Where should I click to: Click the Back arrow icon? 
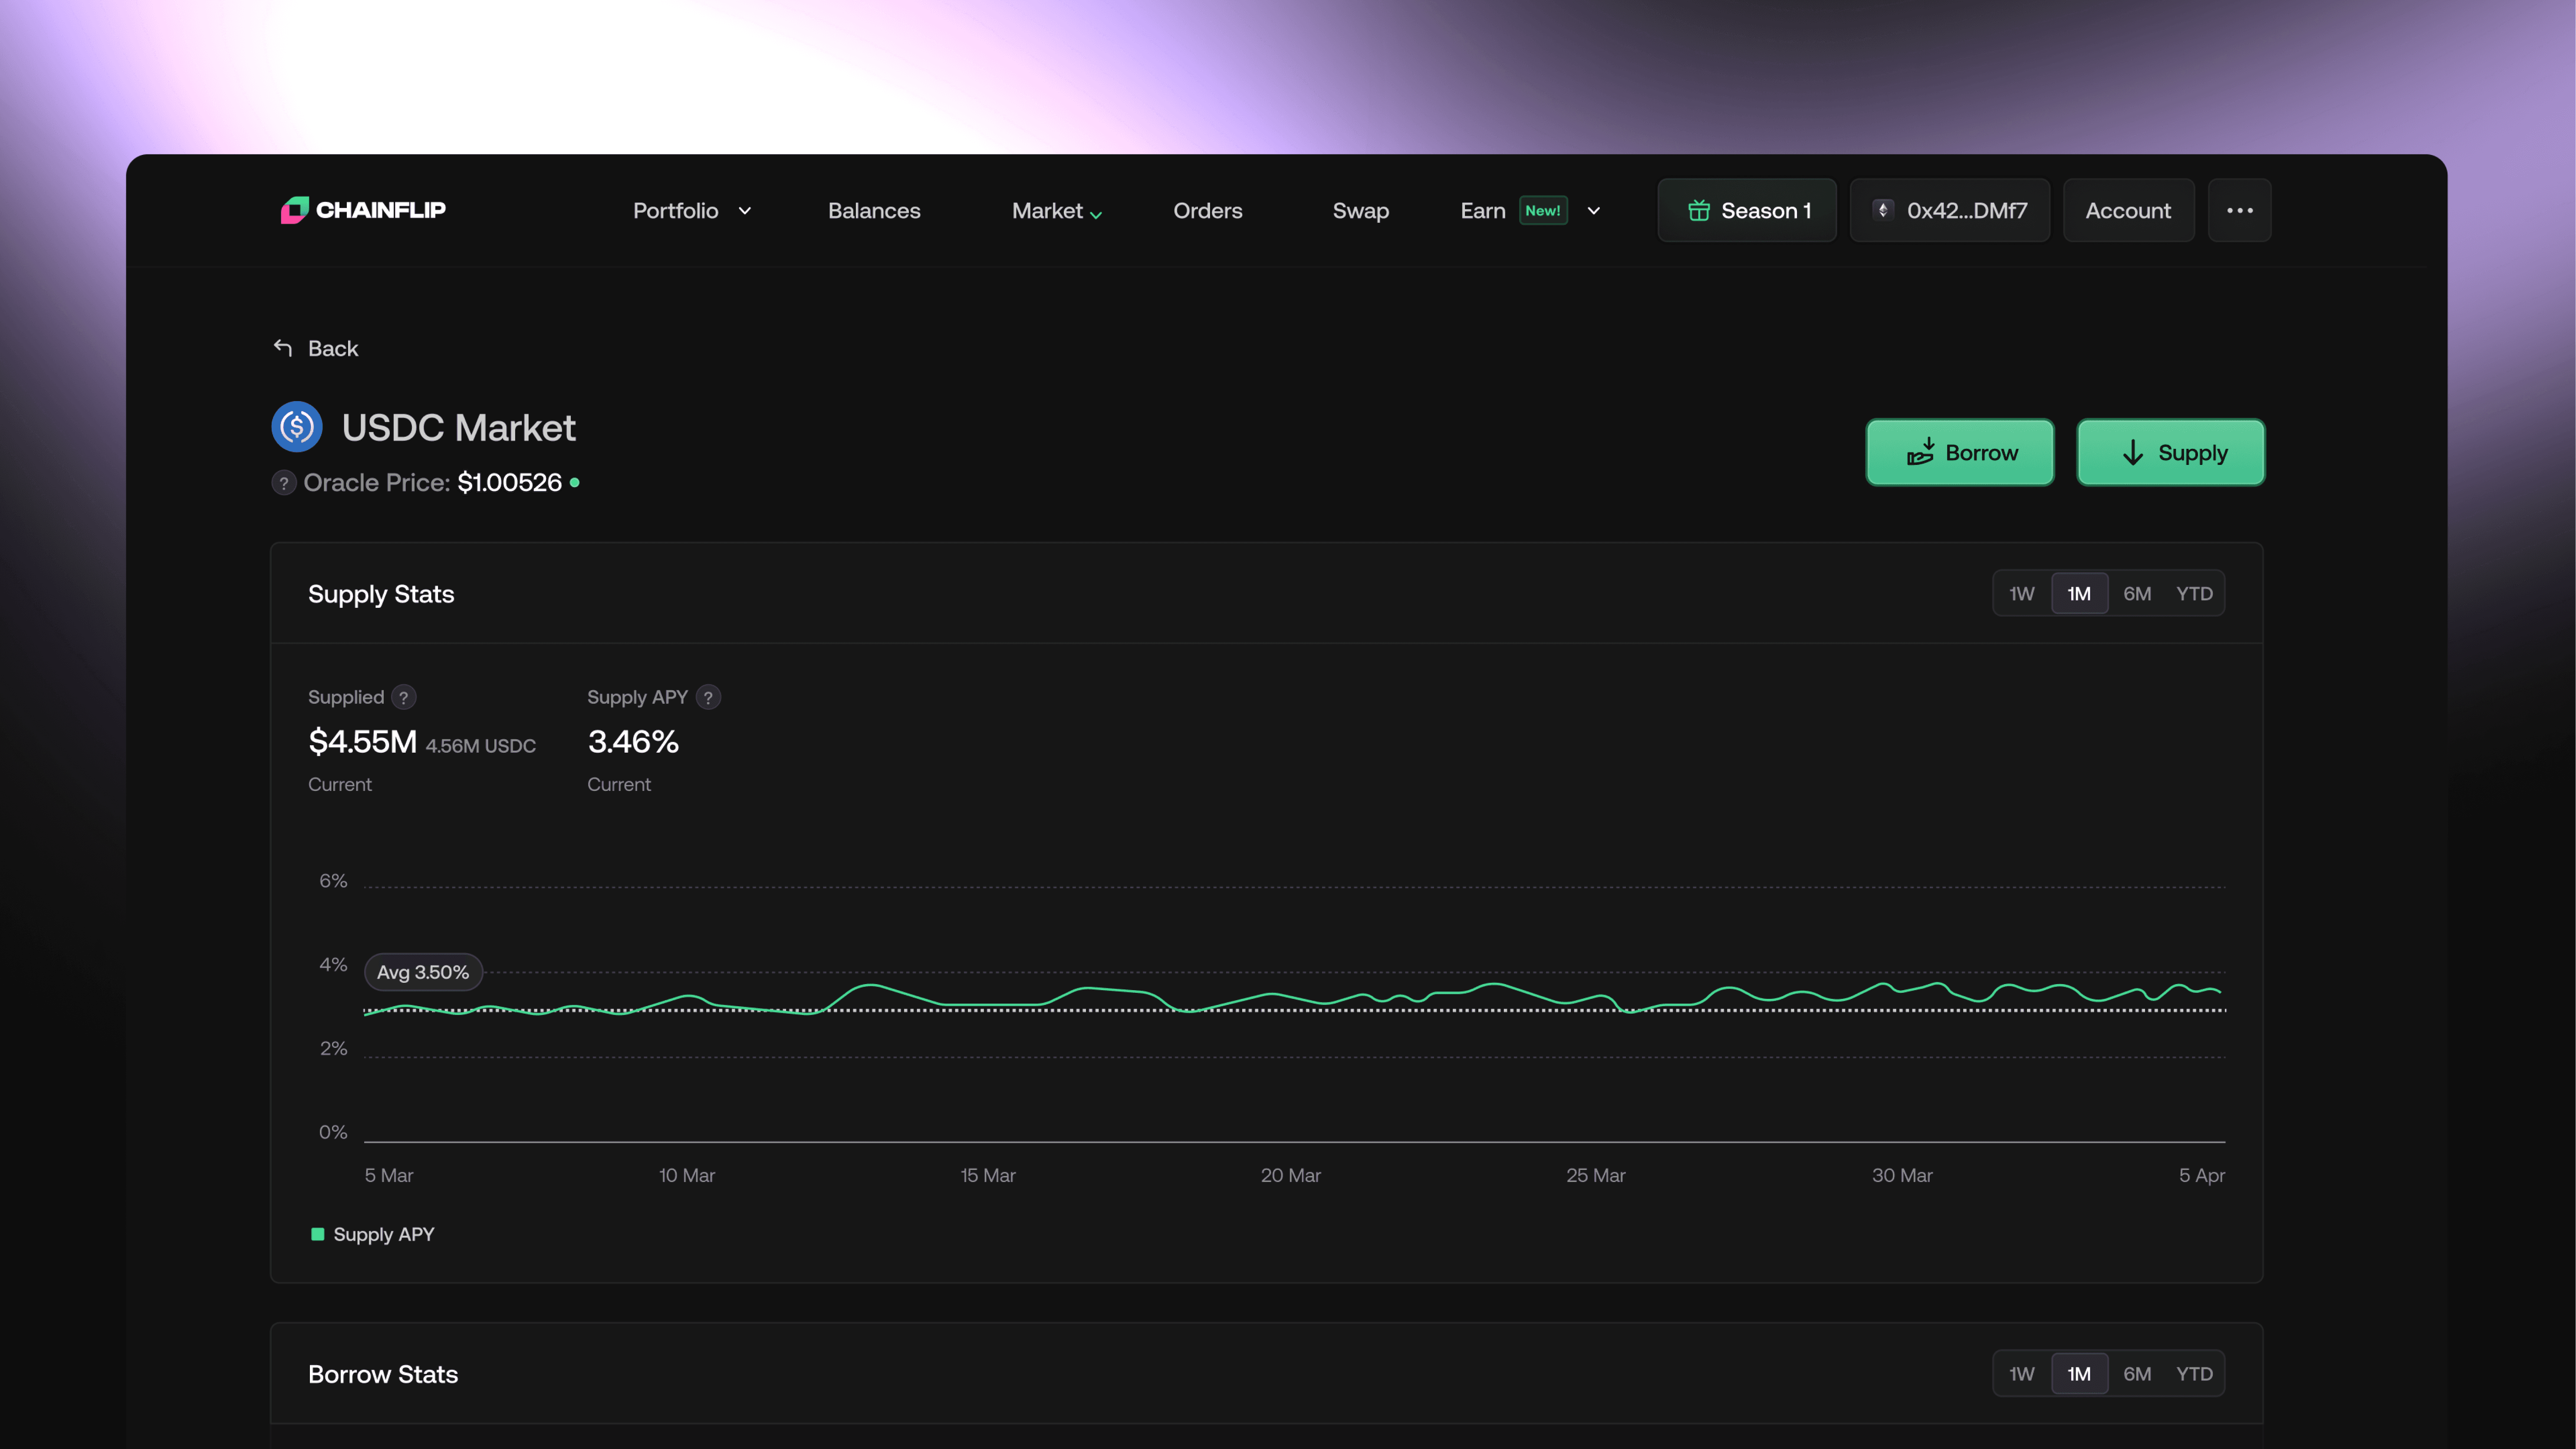tap(283, 348)
